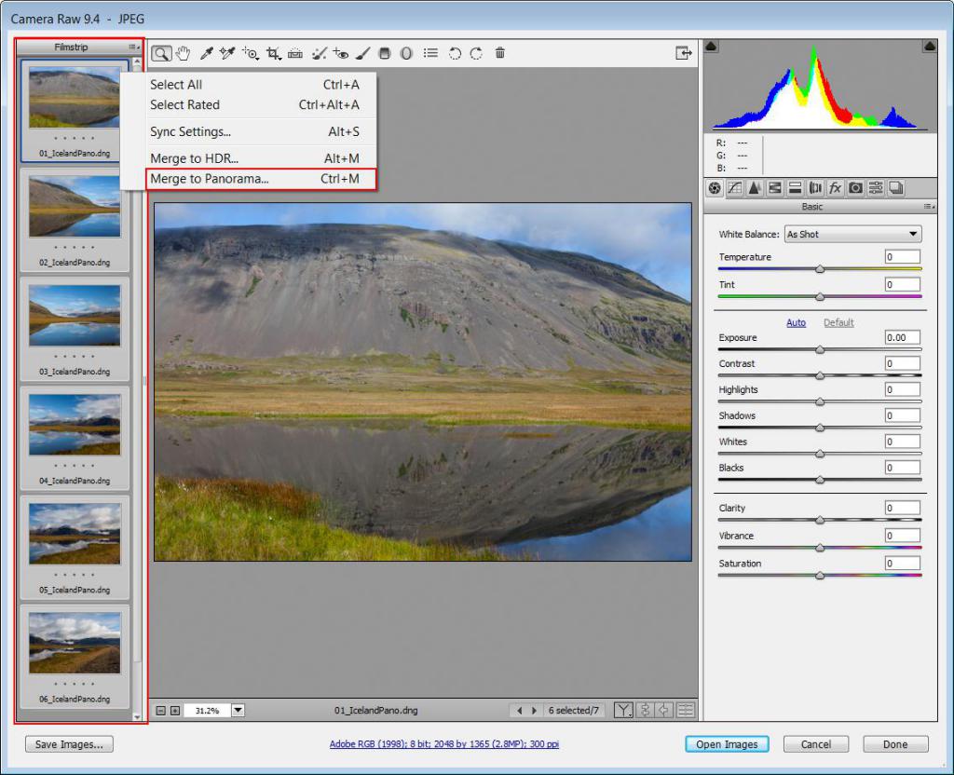Image resolution: width=954 pixels, height=775 pixels.
Task: Open the Basic panel flyout menu
Action: (x=929, y=207)
